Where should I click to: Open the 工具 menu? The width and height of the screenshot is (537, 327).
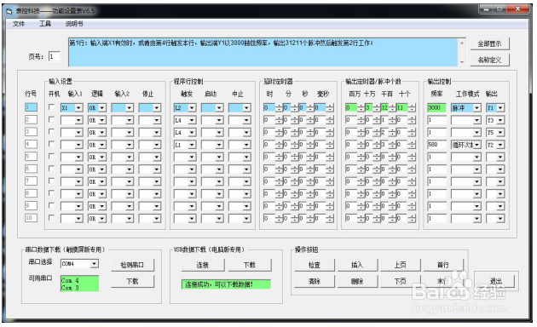45,24
